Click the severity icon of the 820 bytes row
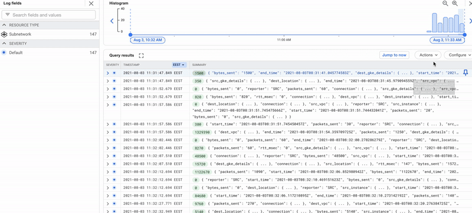472x213 pixels. [x=114, y=96]
